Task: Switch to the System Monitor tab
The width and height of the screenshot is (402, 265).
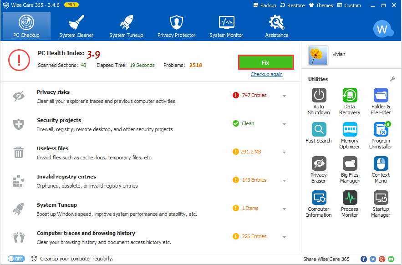Action: click(x=226, y=26)
